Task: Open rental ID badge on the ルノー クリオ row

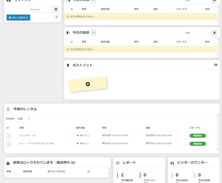Action: click(9, 144)
